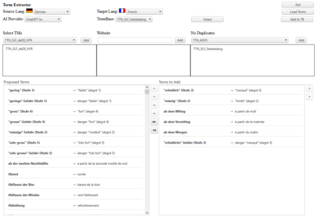Click the move-all-left double arrow button
Viewport: 318px width, 219px height.
point(154,131)
